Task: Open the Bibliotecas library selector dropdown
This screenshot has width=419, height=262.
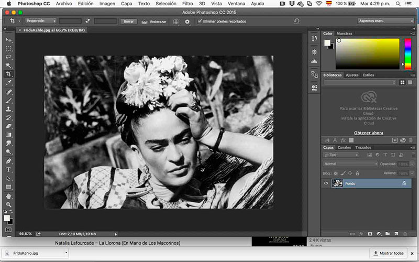Action: coord(360,83)
